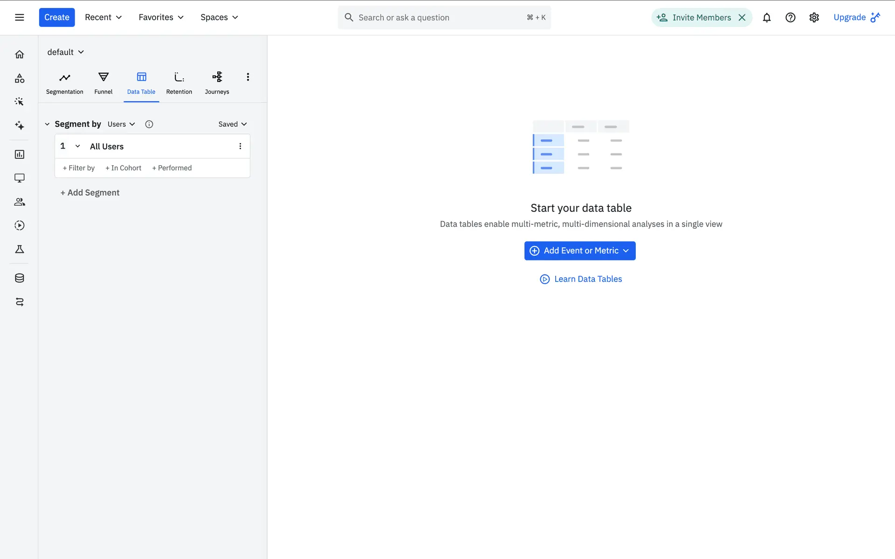Click the users/audiences sidebar icon
Image resolution: width=895 pixels, height=559 pixels.
(20, 202)
